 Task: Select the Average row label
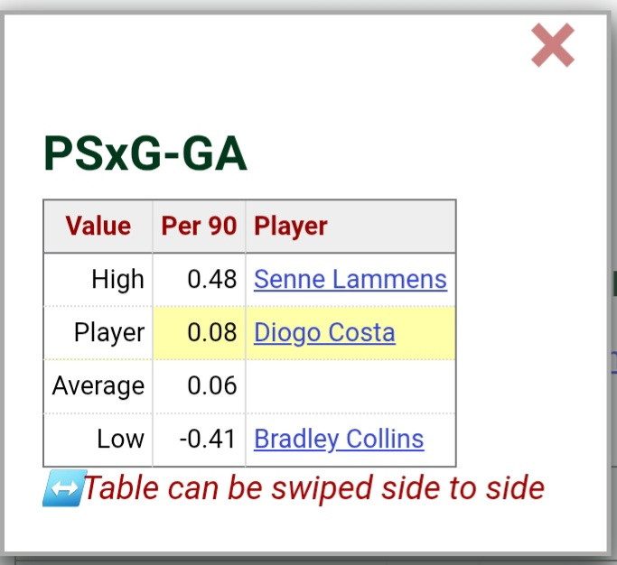[x=98, y=385]
